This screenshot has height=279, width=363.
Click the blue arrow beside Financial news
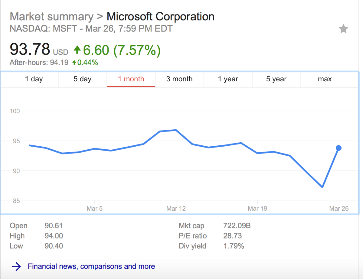pyautogui.click(x=16, y=266)
